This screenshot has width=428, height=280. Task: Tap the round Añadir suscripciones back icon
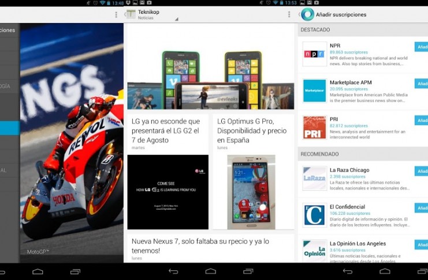[307, 14]
